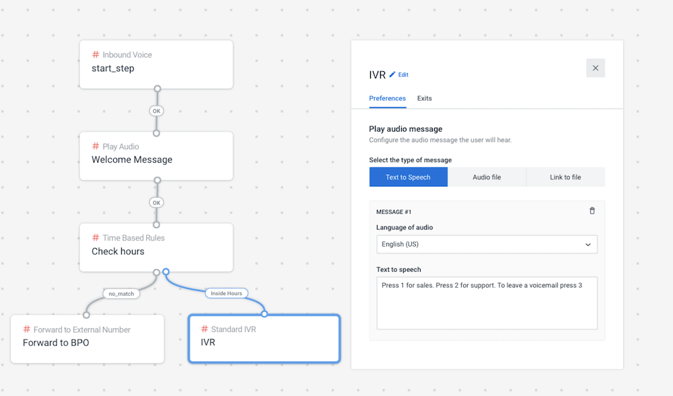Click the Select the type of message label
This screenshot has height=396, width=673.
coord(411,160)
